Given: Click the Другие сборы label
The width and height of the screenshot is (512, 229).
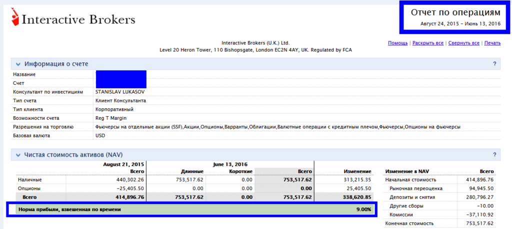Looking at the screenshot, I should (x=405, y=206).
